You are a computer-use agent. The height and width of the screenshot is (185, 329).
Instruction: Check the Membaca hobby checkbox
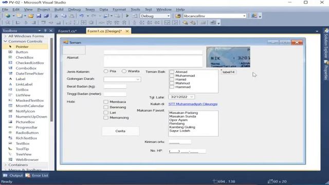(x=106, y=102)
